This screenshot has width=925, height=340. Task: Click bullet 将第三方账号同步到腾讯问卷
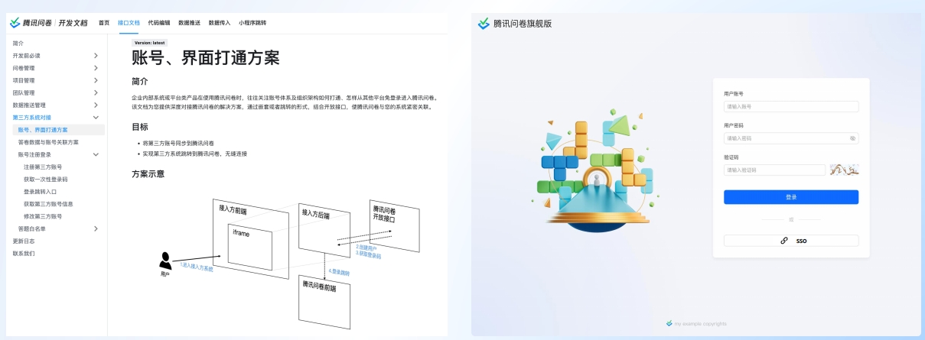click(178, 143)
